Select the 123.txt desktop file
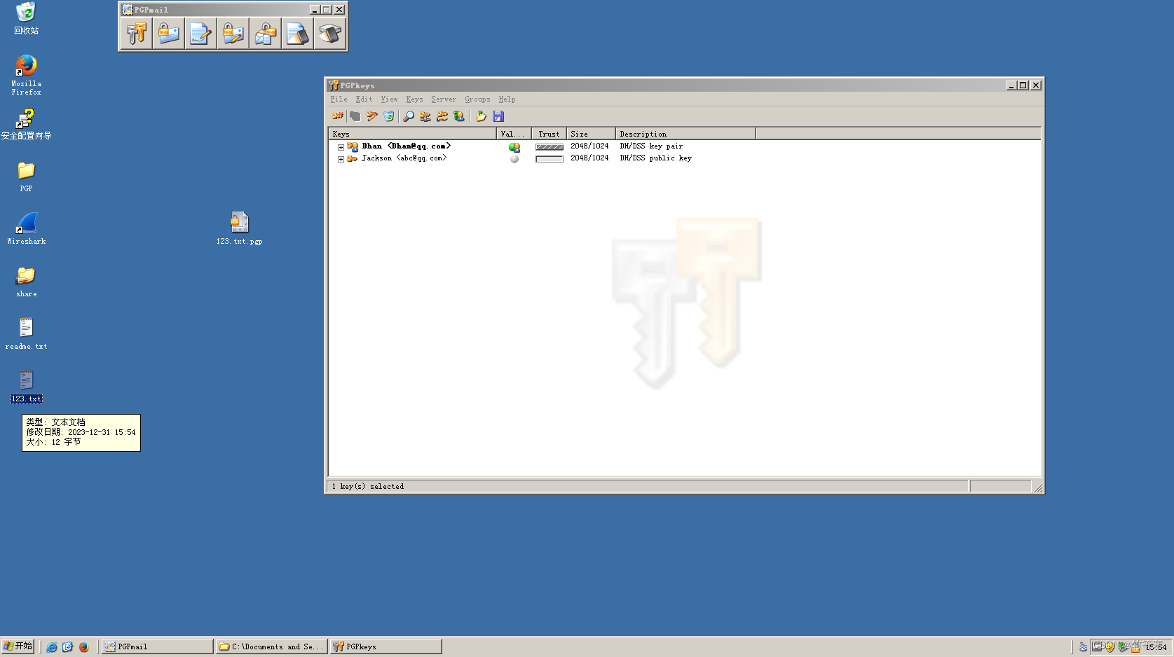1174x657 pixels. (26, 387)
